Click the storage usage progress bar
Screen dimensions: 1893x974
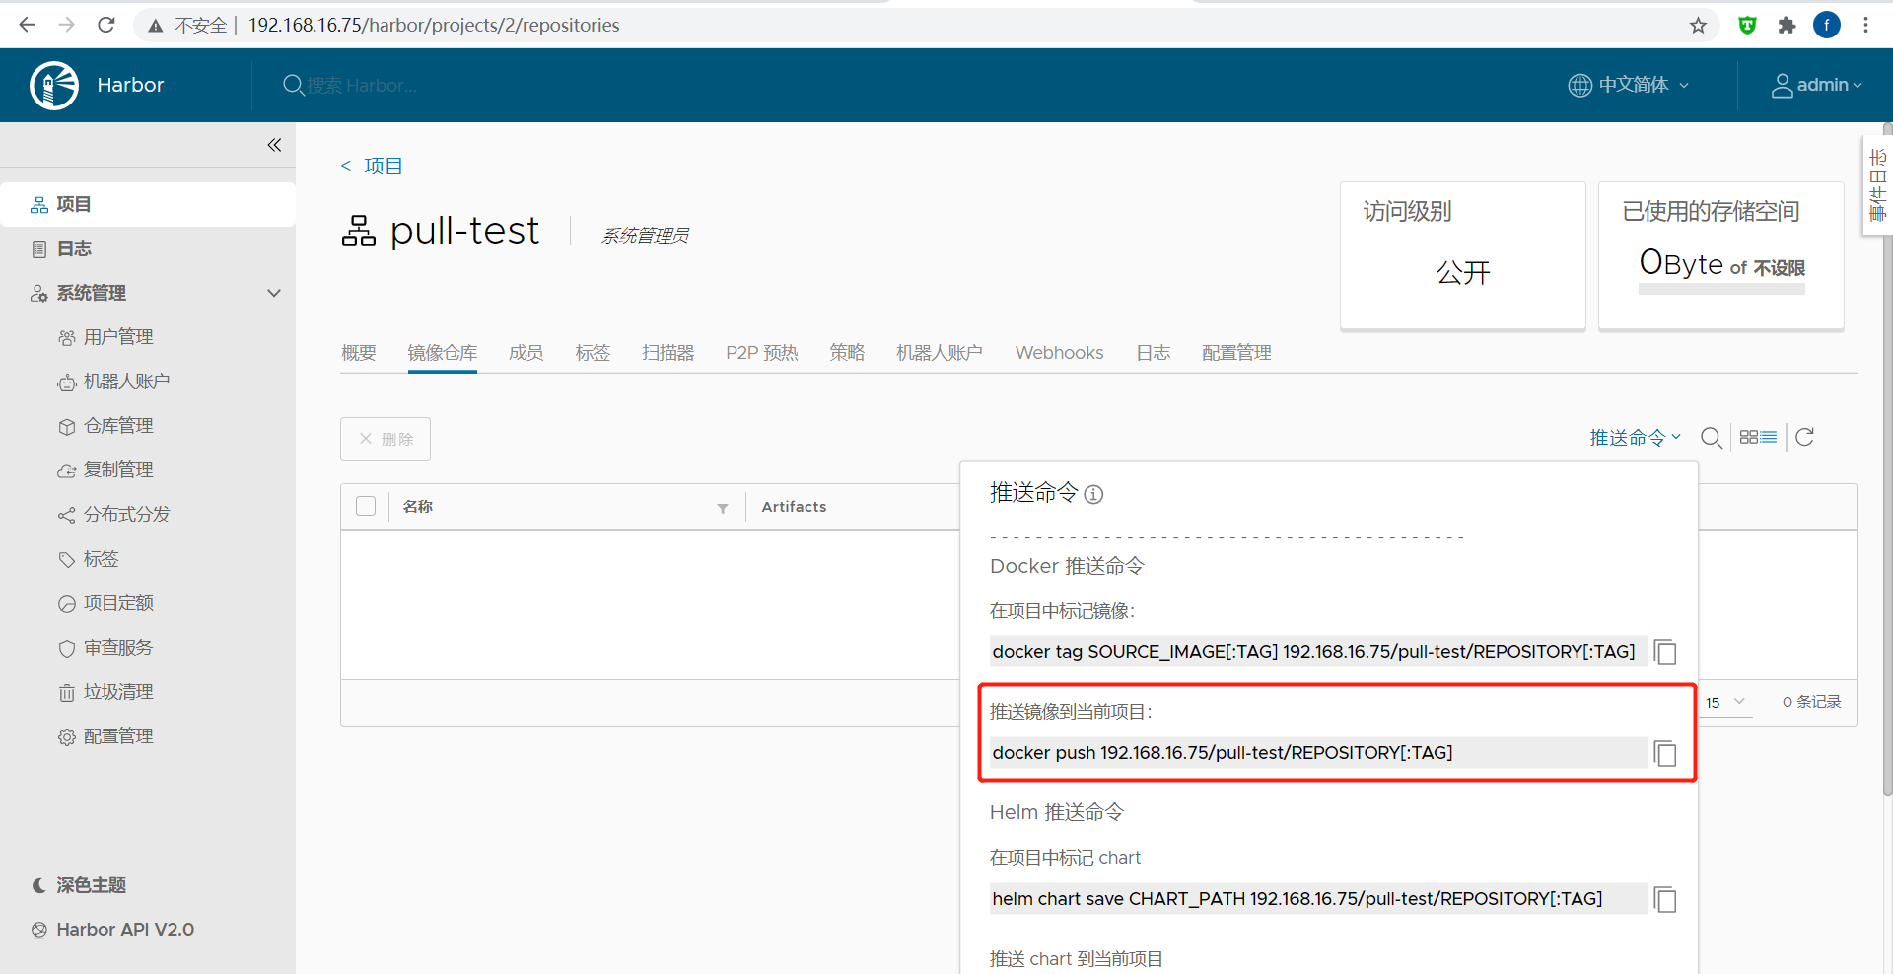1721,289
